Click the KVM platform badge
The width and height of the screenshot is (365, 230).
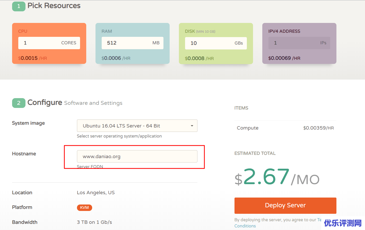[84, 208]
